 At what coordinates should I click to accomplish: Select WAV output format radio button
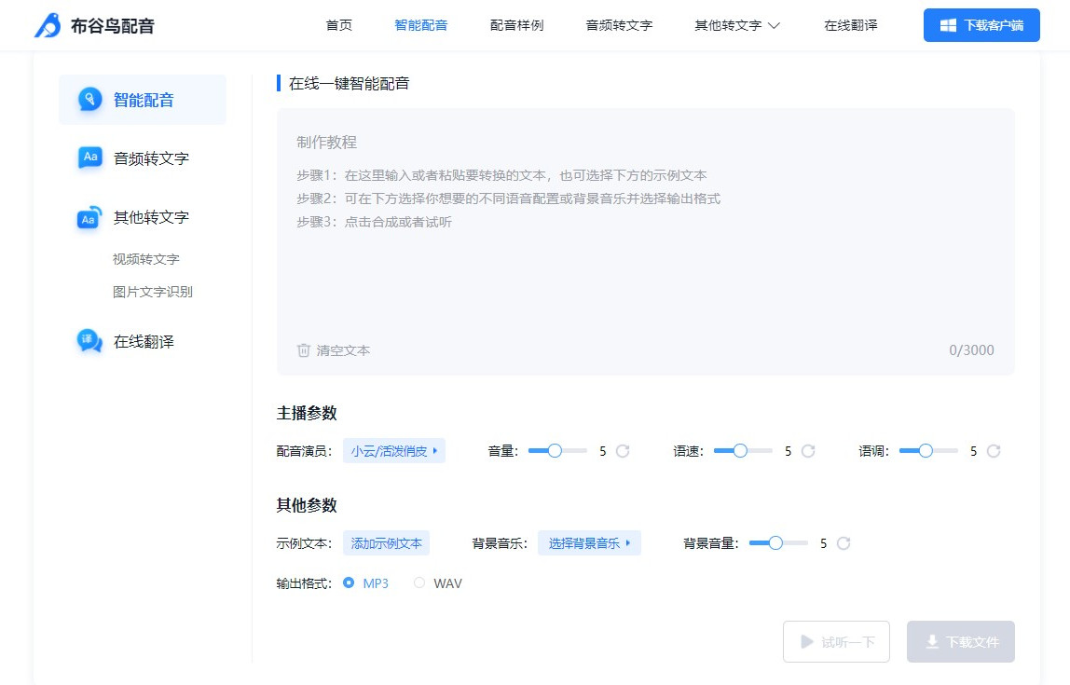419,582
